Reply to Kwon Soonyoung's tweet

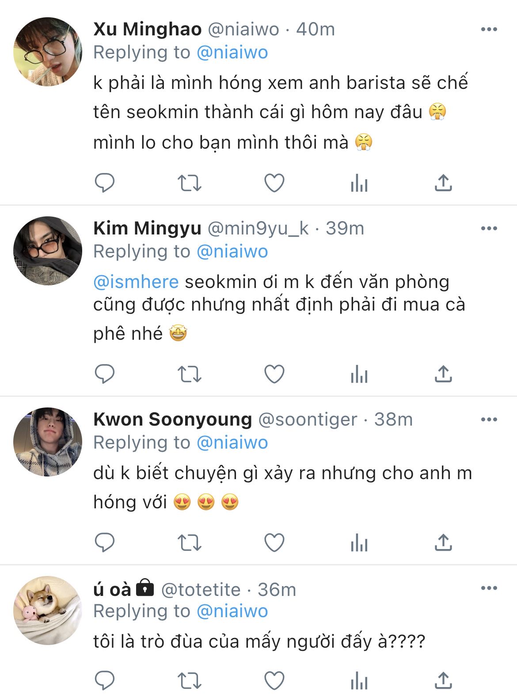(x=105, y=542)
